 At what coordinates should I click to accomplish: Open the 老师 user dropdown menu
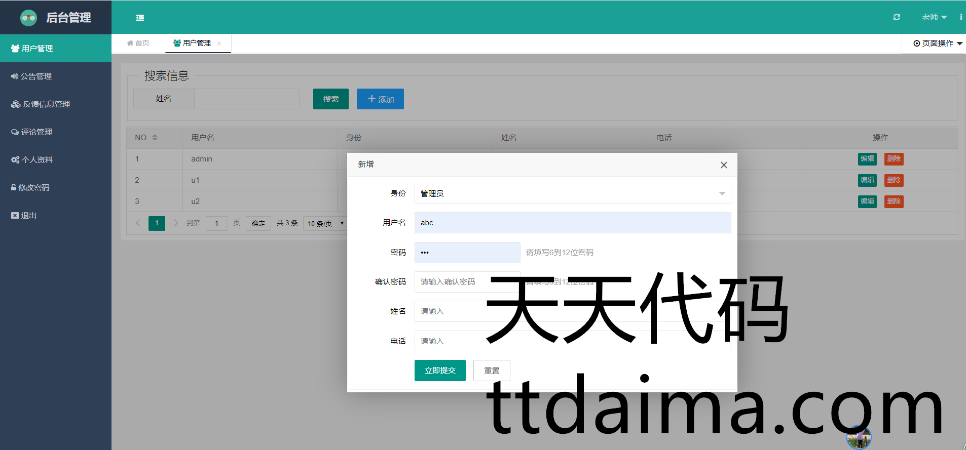point(934,17)
